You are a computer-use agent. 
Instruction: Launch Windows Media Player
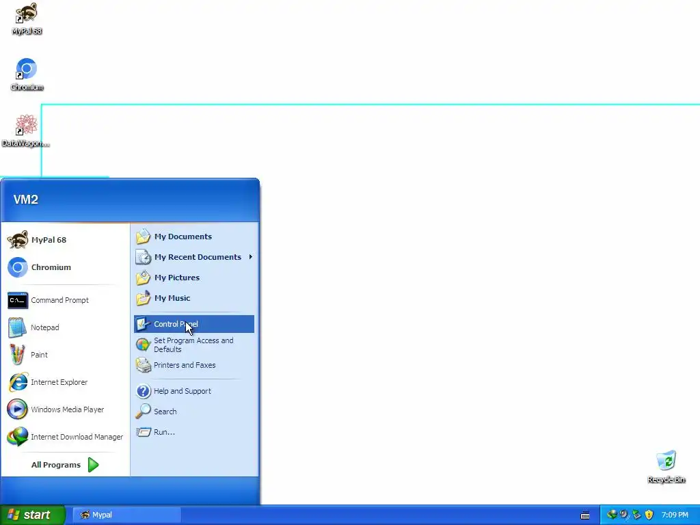pyautogui.click(x=65, y=409)
